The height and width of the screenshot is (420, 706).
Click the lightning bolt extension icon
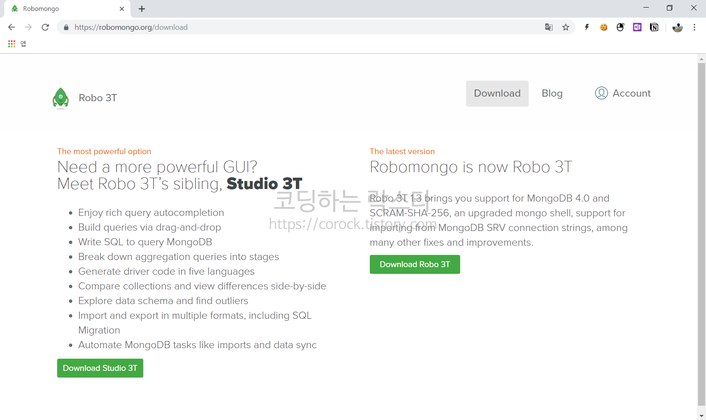tap(587, 27)
